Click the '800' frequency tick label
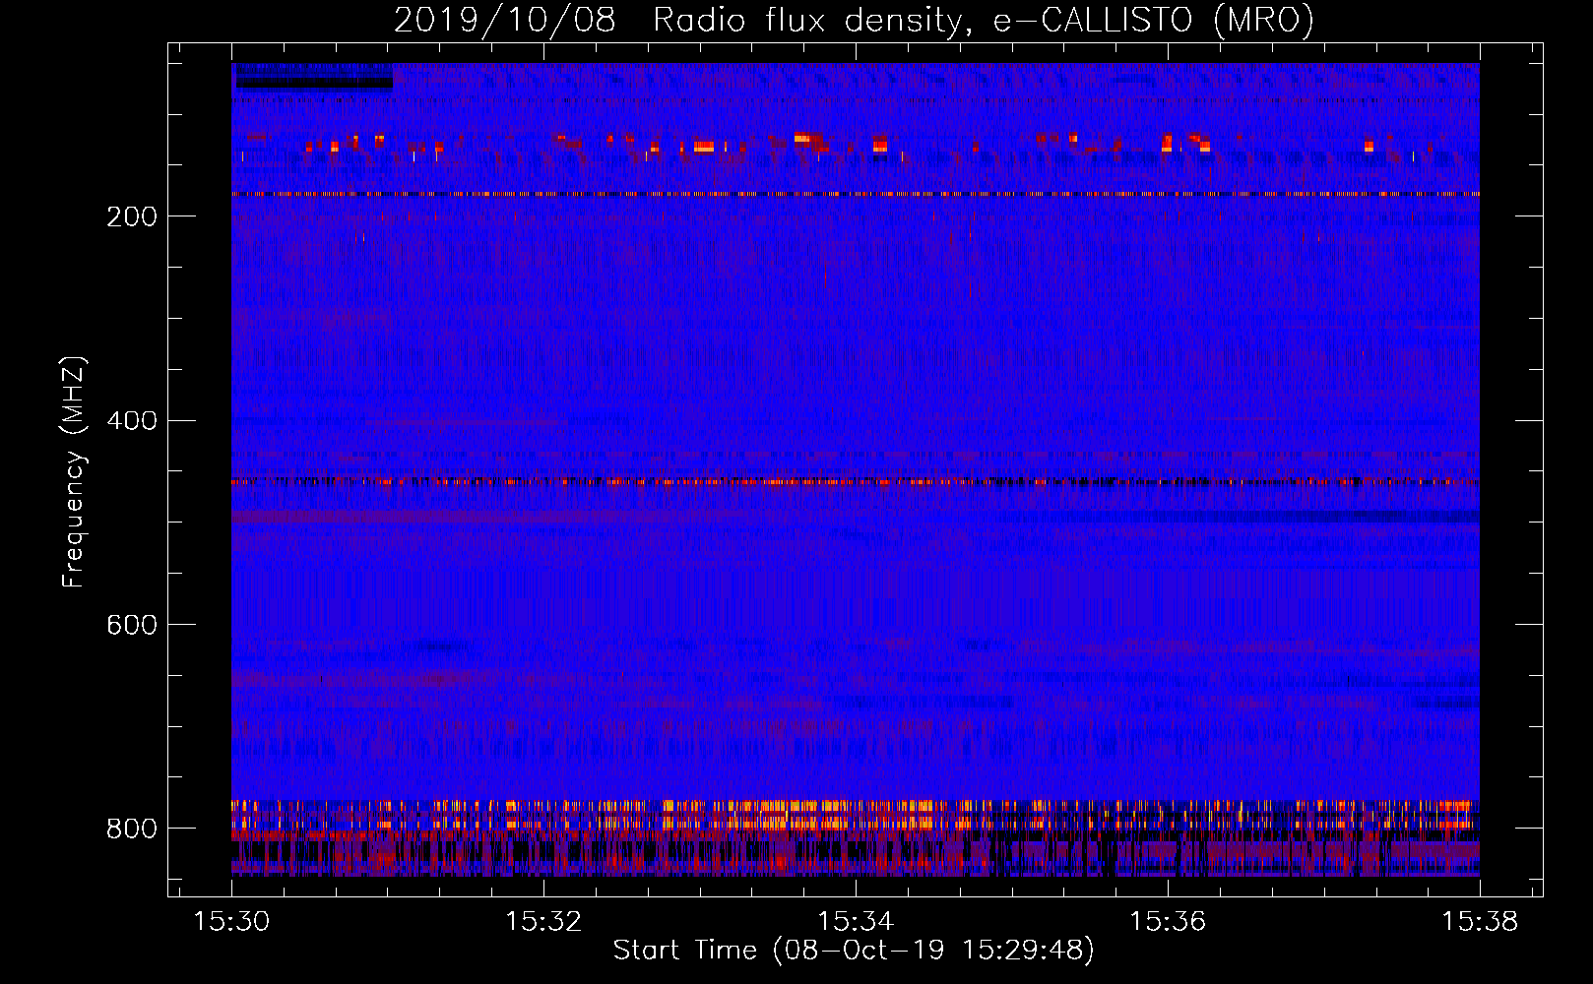This screenshot has width=1593, height=984. click(x=132, y=829)
